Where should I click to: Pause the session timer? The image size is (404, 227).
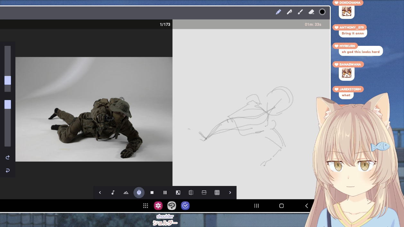(x=165, y=192)
